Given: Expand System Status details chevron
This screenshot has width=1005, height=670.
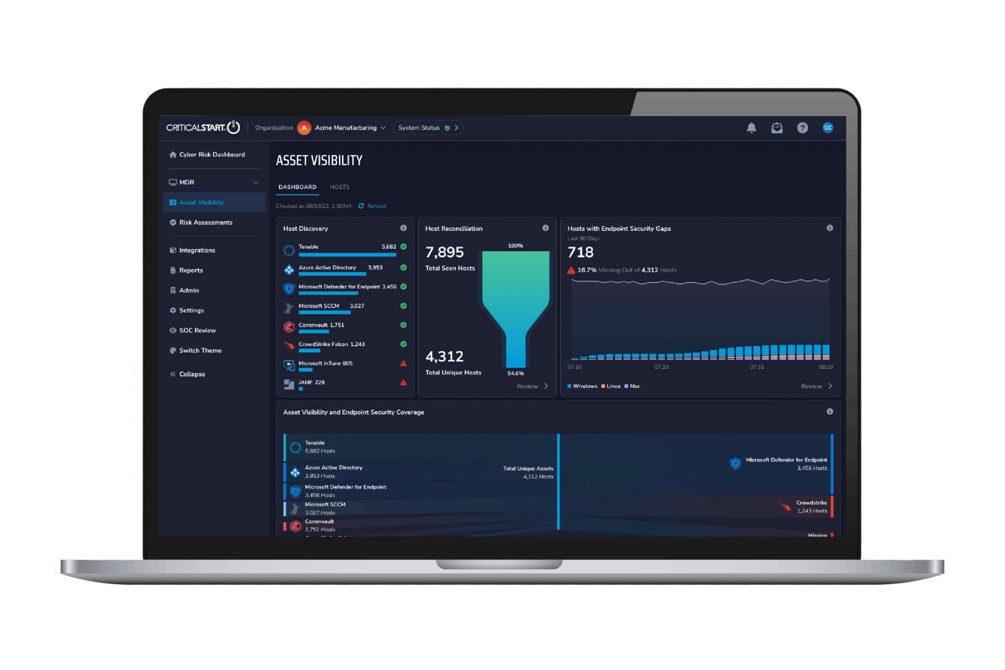Looking at the screenshot, I should 456,128.
